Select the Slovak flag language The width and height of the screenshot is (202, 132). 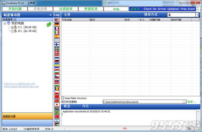57,80
